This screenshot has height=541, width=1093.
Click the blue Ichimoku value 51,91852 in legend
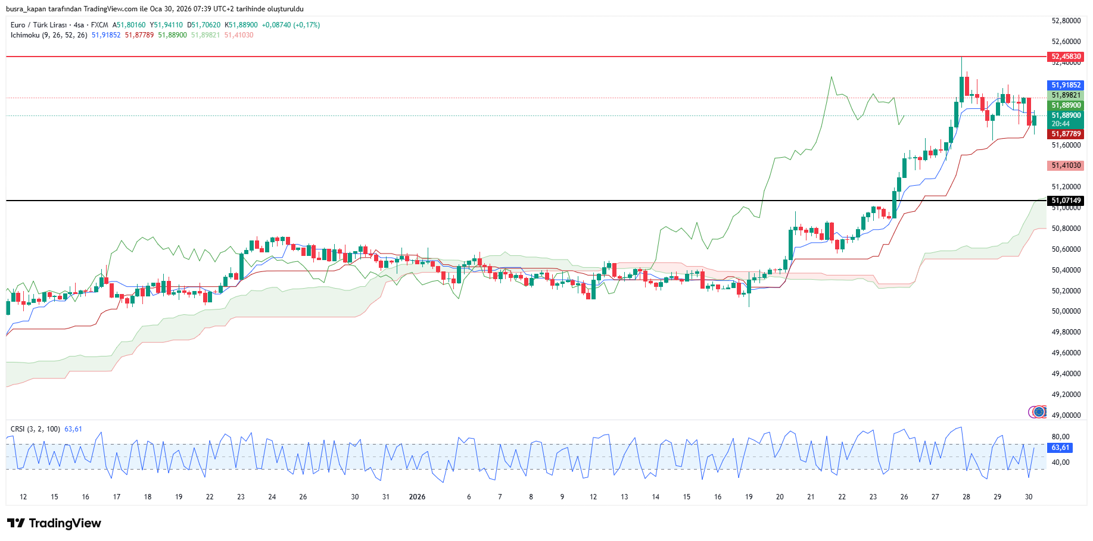pos(106,35)
